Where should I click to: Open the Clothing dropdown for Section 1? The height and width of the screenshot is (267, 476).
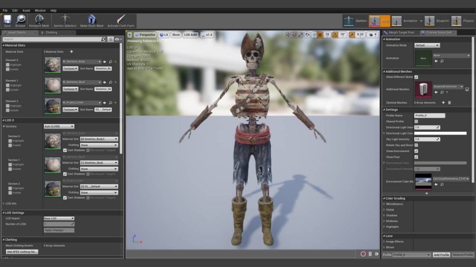[99, 169]
